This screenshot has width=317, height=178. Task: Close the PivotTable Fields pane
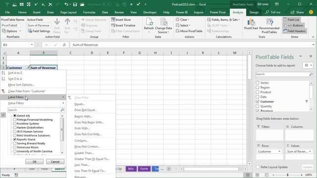coord(311,56)
